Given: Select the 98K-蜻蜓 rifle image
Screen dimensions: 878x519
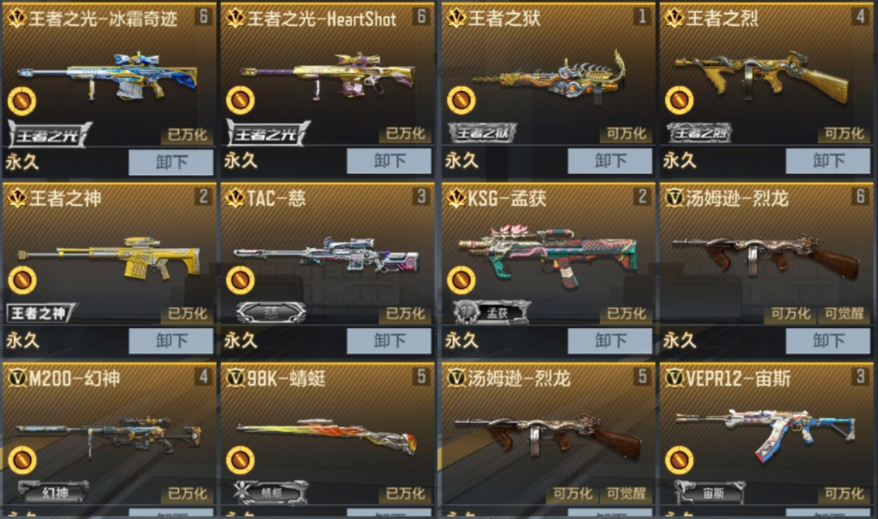Looking at the screenshot, I should (327, 435).
